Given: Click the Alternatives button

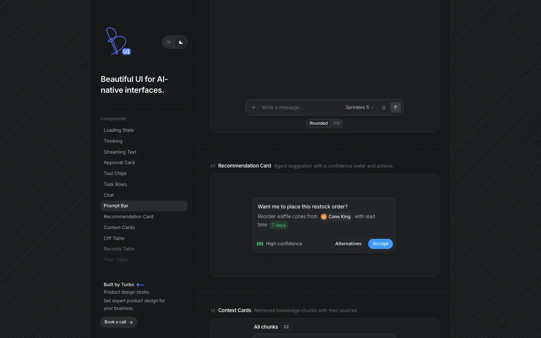Looking at the screenshot, I should [x=348, y=244].
